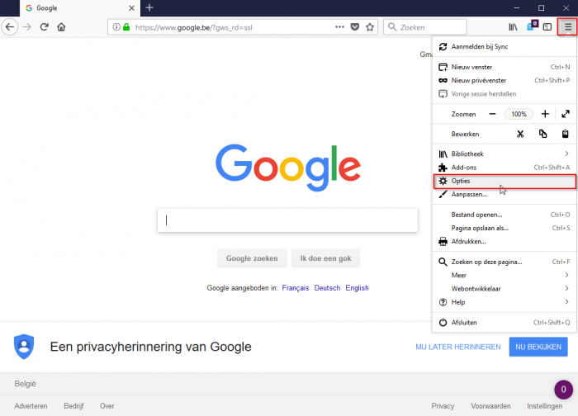Open the home page icon
This screenshot has height=416, width=578.
pos(61,27)
